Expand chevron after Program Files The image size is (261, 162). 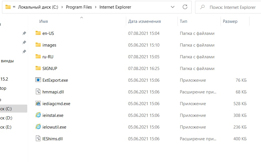pyautogui.click(x=96, y=7)
